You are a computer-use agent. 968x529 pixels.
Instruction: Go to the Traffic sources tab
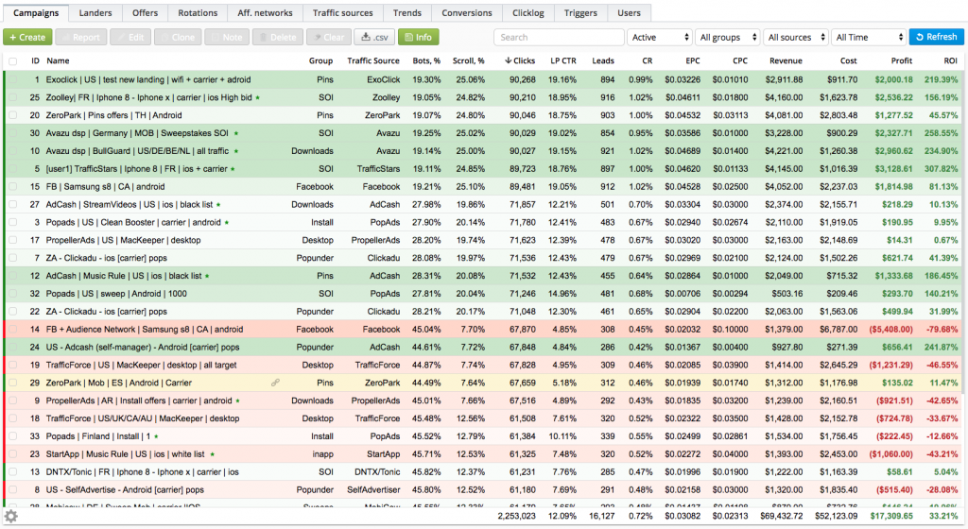(342, 13)
